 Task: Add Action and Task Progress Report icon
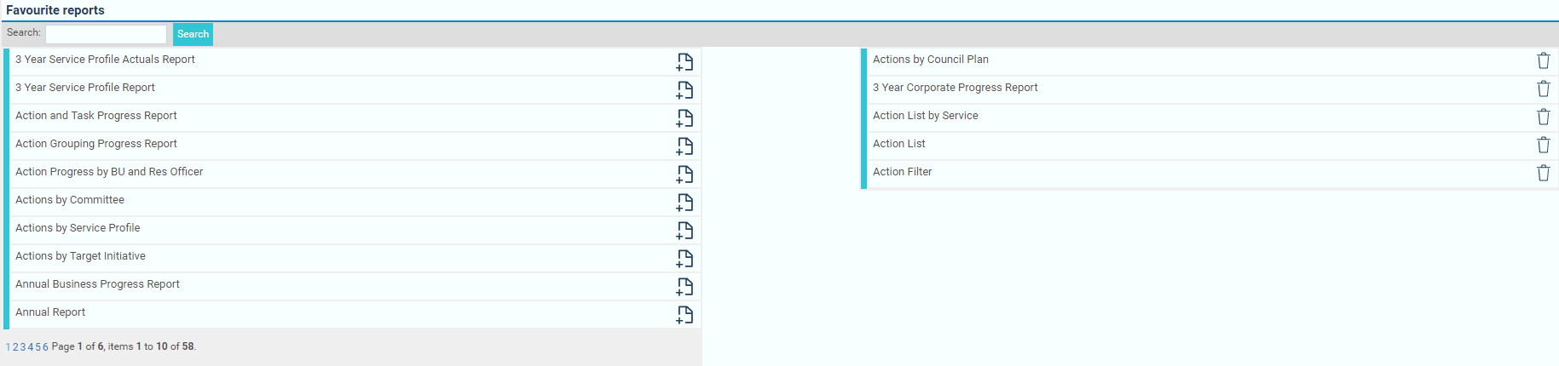(x=684, y=117)
